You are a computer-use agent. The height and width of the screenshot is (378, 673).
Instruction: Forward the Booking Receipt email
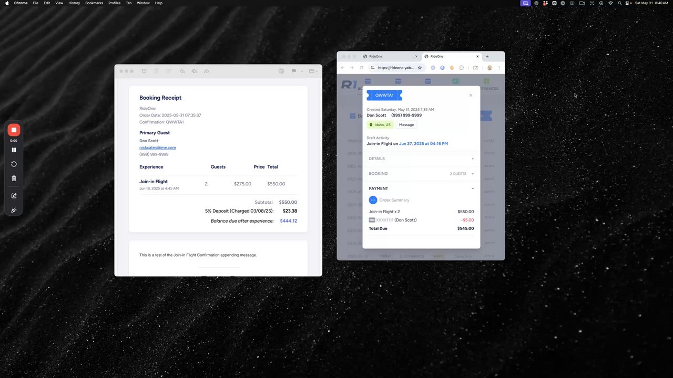pos(206,71)
